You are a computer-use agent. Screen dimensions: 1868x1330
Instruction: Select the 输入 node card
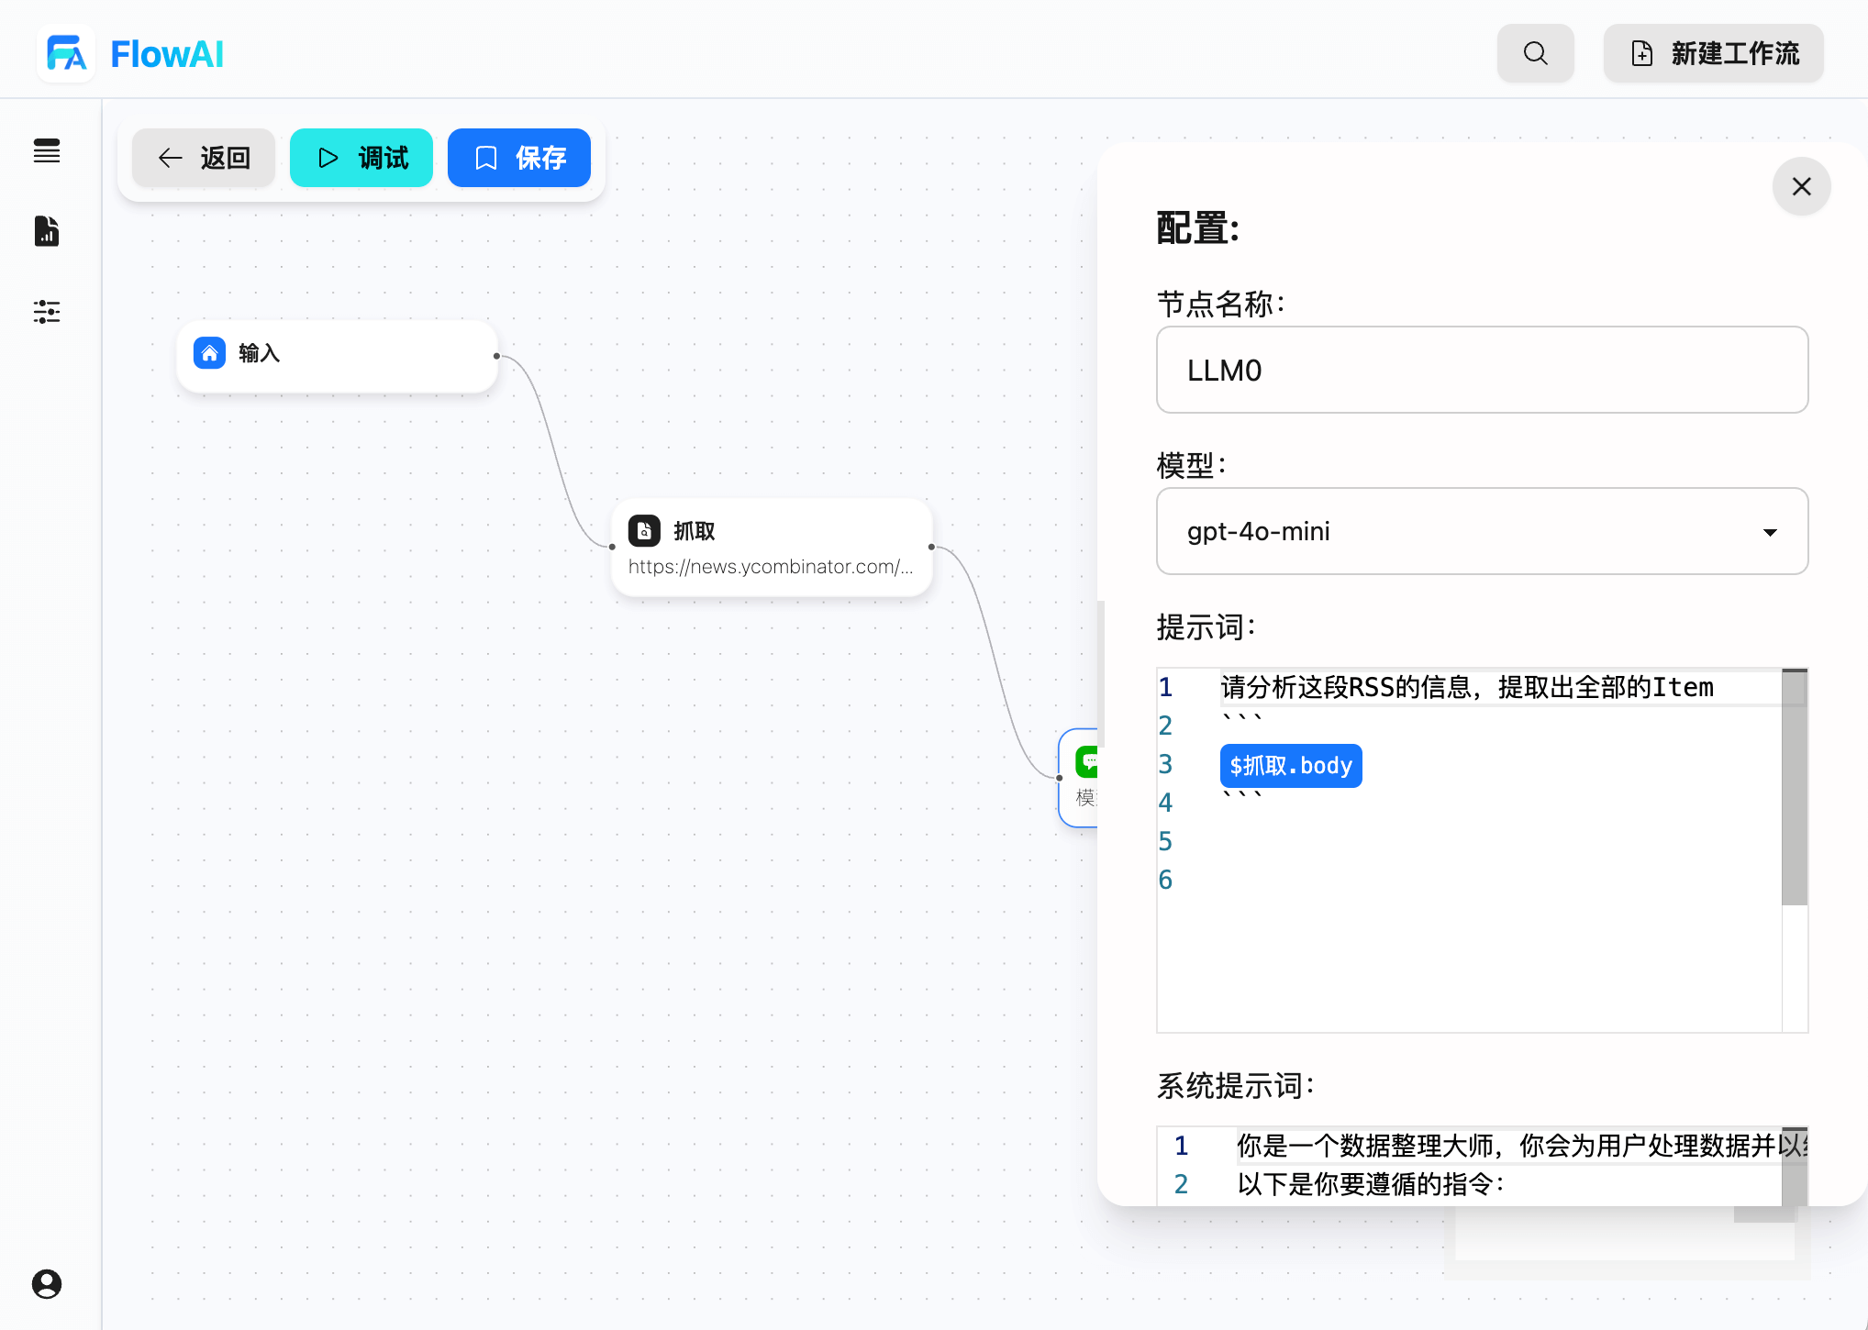pos(337,356)
